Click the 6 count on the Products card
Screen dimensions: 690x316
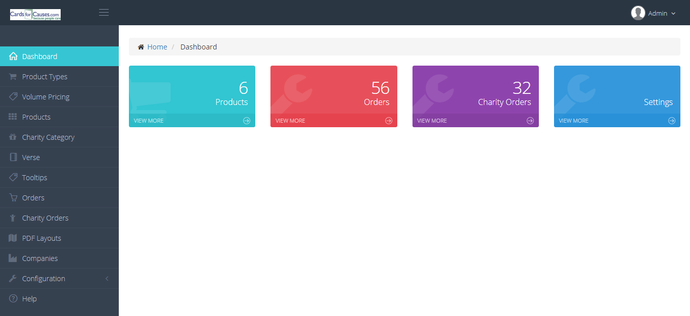[244, 88]
